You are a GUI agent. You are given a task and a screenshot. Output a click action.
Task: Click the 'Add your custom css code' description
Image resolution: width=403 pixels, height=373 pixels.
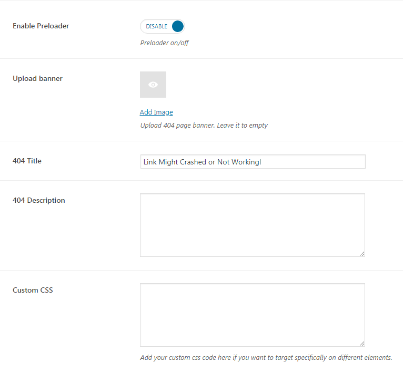pyautogui.click(x=266, y=358)
